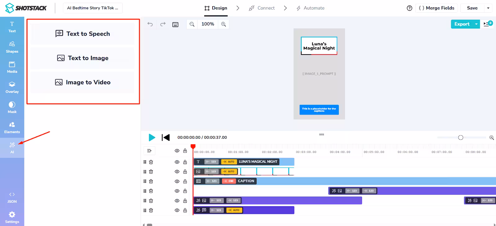Open the Shapes panel
Screen dimensions: 496x226
[x=12, y=47]
